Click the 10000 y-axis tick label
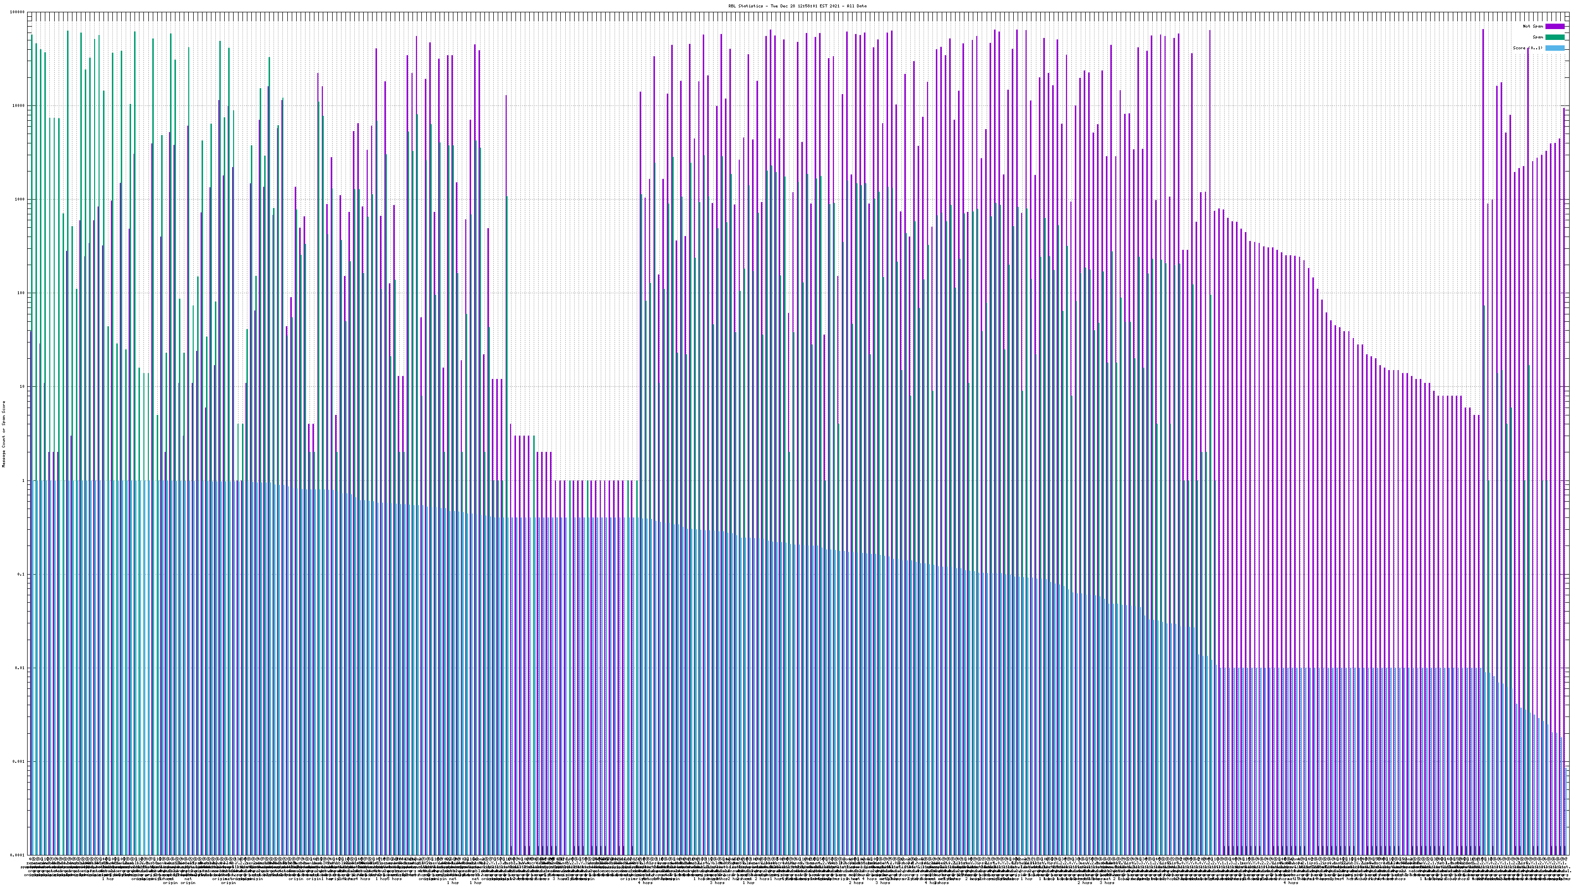 pyautogui.click(x=18, y=106)
